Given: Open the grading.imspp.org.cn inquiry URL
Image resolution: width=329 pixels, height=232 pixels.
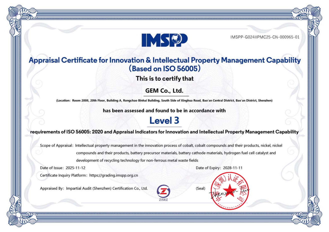Looking at the screenshot, I should tap(114, 175).
